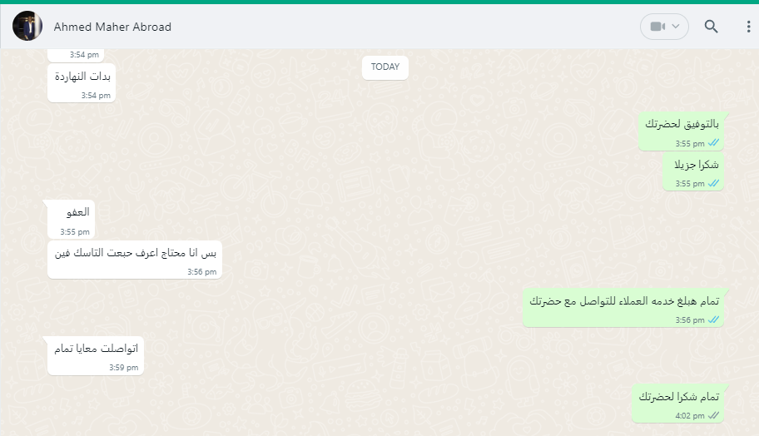This screenshot has width=759, height=436.
Task: Select the تمام شكرا لحضرتك sent message
Action: click(677, 404)
